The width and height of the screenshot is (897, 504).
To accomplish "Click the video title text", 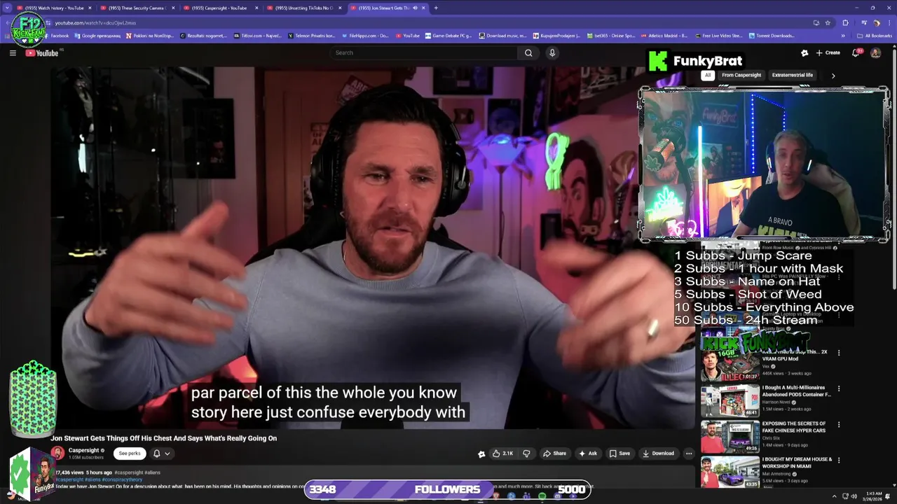I will [163, 438].
